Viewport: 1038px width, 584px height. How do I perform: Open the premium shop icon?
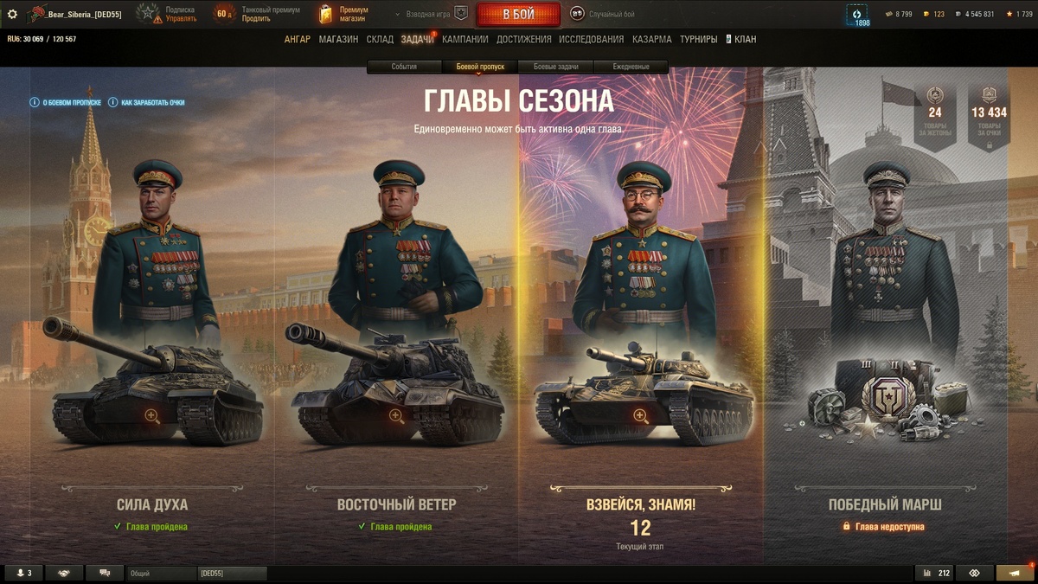[x=325, y=14]
